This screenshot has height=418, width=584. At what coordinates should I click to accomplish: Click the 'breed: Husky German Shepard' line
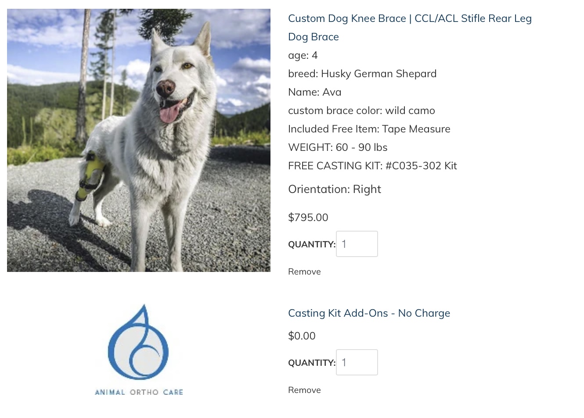coord(362,74)
